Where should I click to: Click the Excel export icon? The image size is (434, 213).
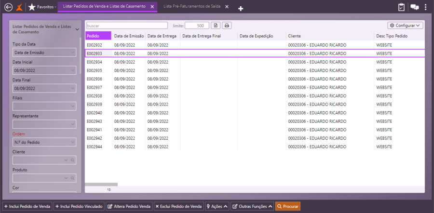pos(216,26)
